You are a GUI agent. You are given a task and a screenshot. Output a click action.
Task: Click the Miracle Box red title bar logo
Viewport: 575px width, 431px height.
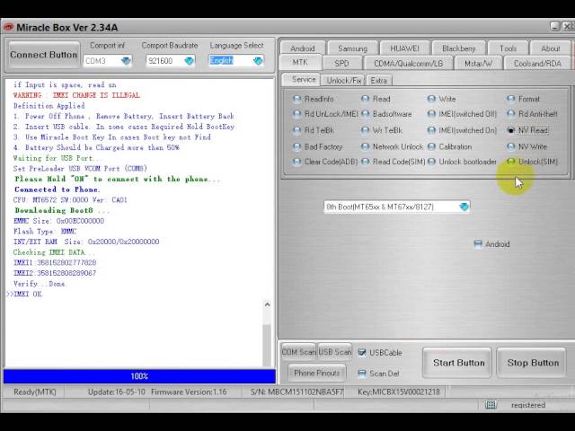coord(8,27)
